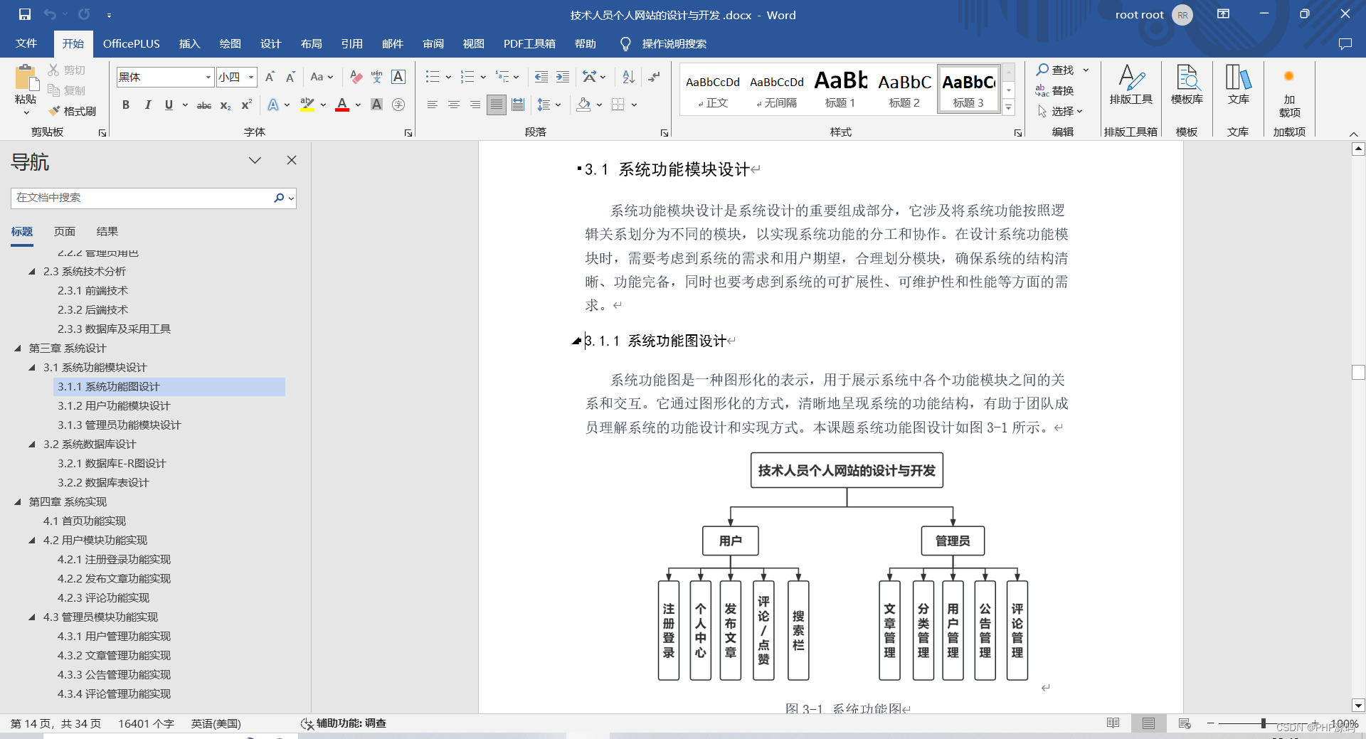
Task: Apply strikethrough formatting
Action: tap(203, 105)
